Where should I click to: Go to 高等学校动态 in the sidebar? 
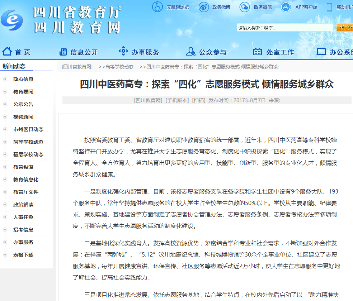pyautogui.click(x=28, y=142)
